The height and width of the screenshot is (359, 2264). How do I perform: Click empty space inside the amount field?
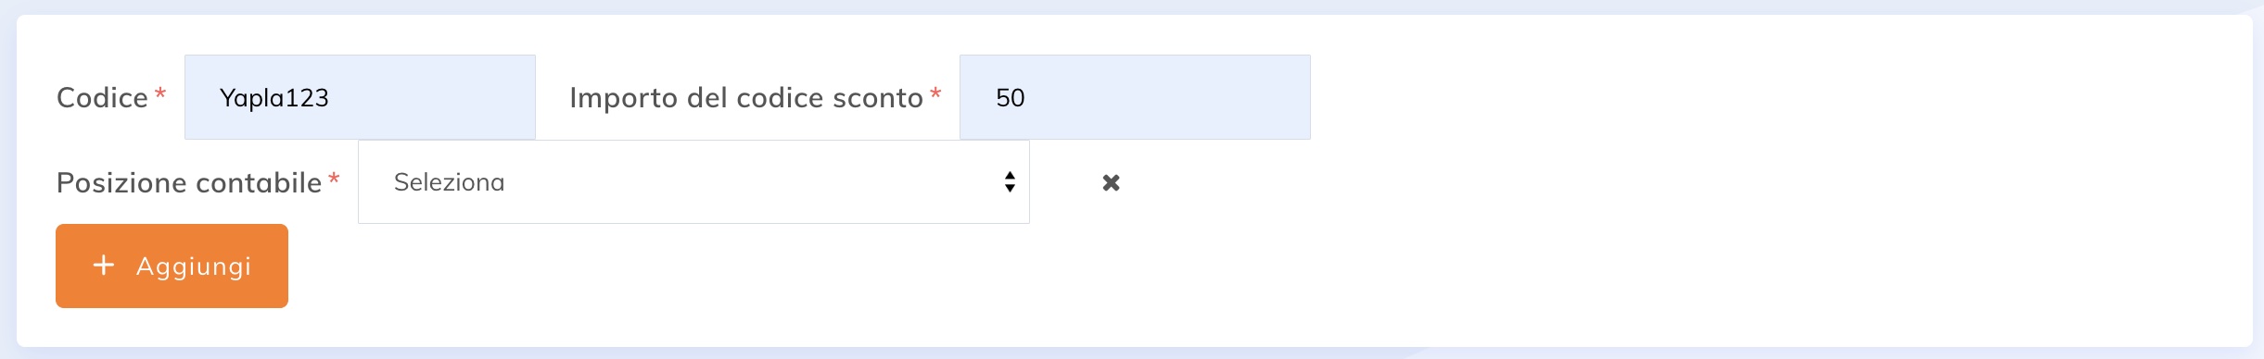[1168, 97]
